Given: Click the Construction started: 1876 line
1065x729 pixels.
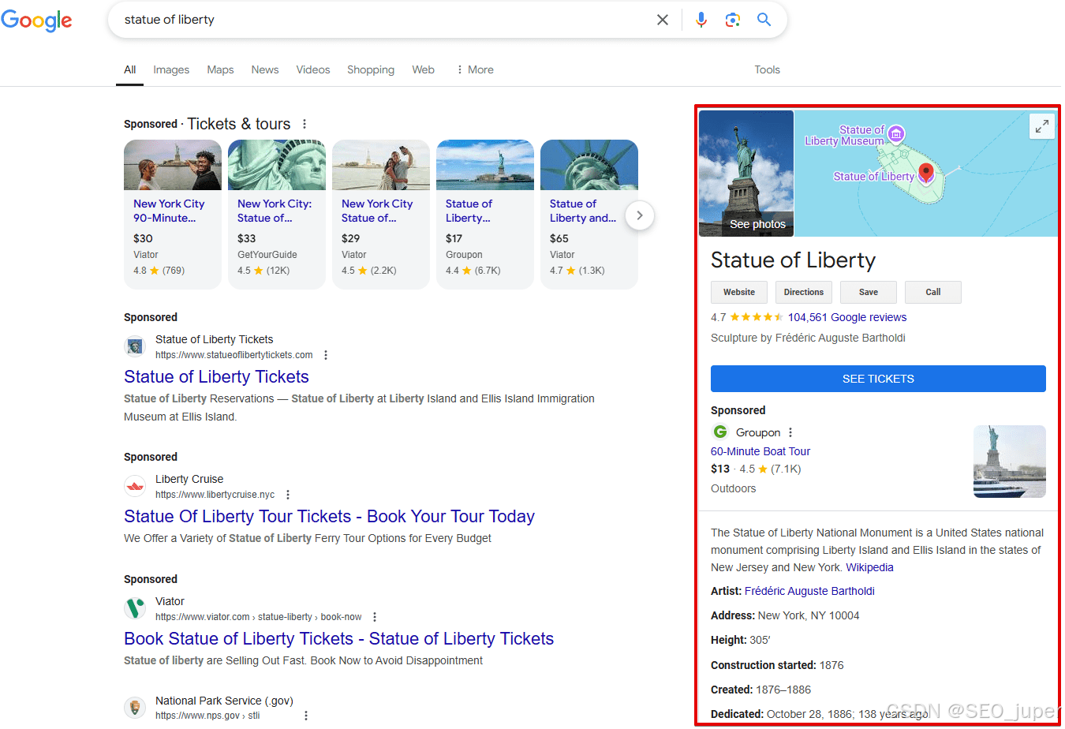Looking at the screenshot, I should pos(777,665).
